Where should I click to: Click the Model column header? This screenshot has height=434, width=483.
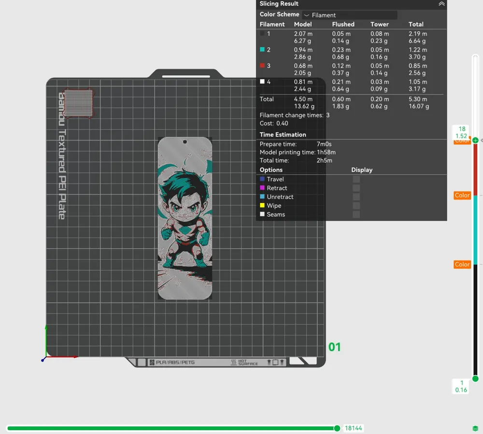[303, 24]
